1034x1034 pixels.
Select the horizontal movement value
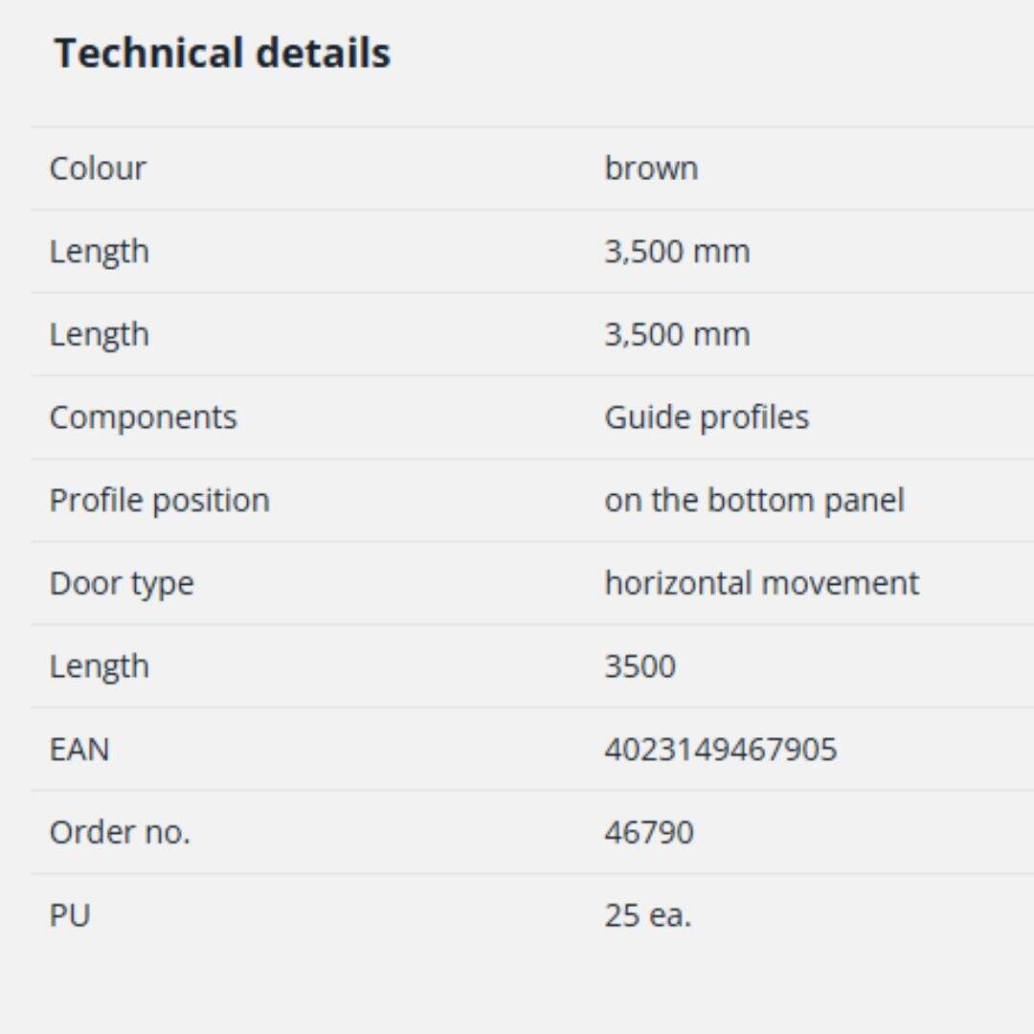[x=761, y=584]
